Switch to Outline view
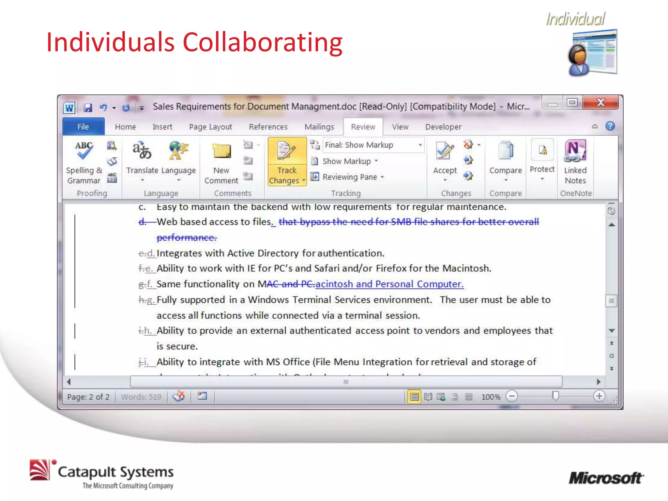 [455, 397]
